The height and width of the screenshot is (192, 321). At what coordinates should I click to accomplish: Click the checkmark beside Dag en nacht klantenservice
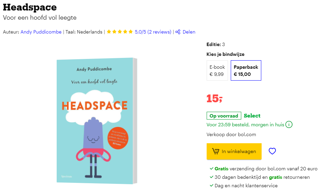pyautogui.click(x=211, y=186)
